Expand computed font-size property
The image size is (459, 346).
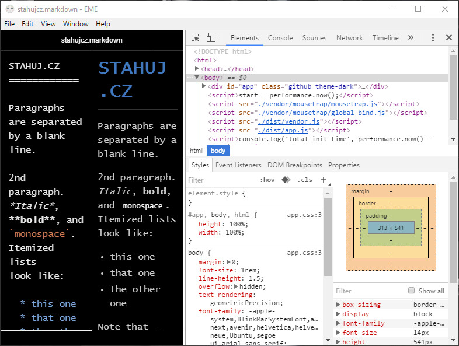tap(338, 333)
